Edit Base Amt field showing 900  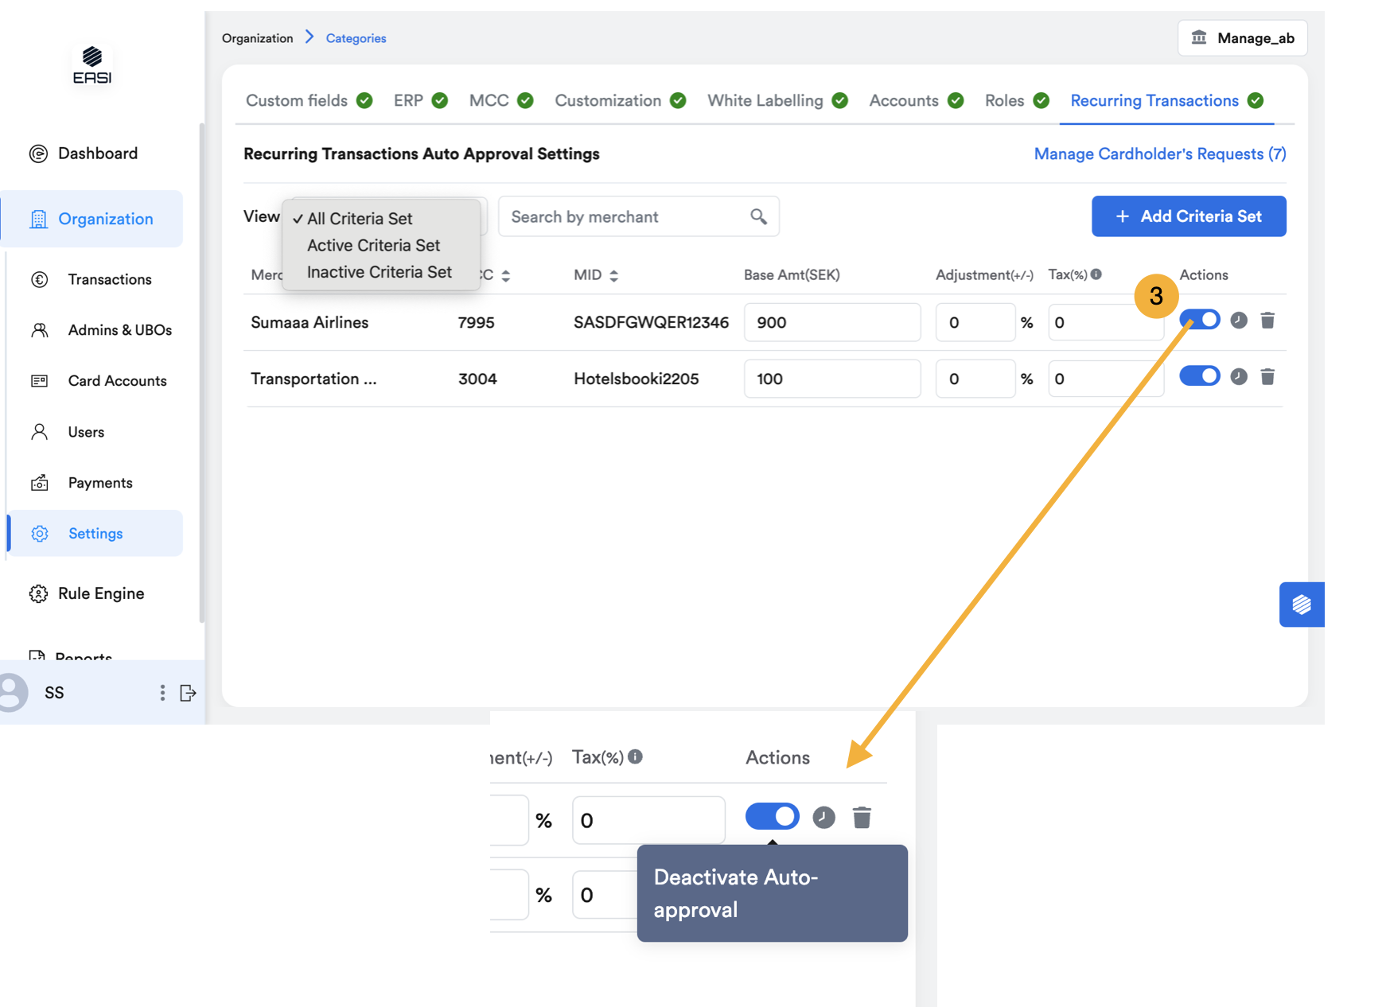pyautogui.click(x=831, y=322)
